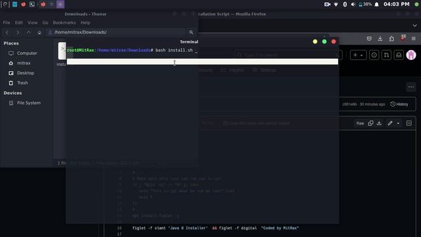Click the green session icon at panel end

(x=416, y=5)
